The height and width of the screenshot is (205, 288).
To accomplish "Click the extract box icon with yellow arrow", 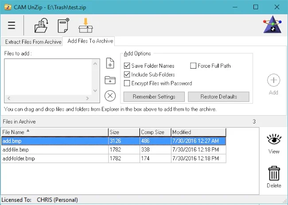I will pyautogui.click(x=86, y=26).
